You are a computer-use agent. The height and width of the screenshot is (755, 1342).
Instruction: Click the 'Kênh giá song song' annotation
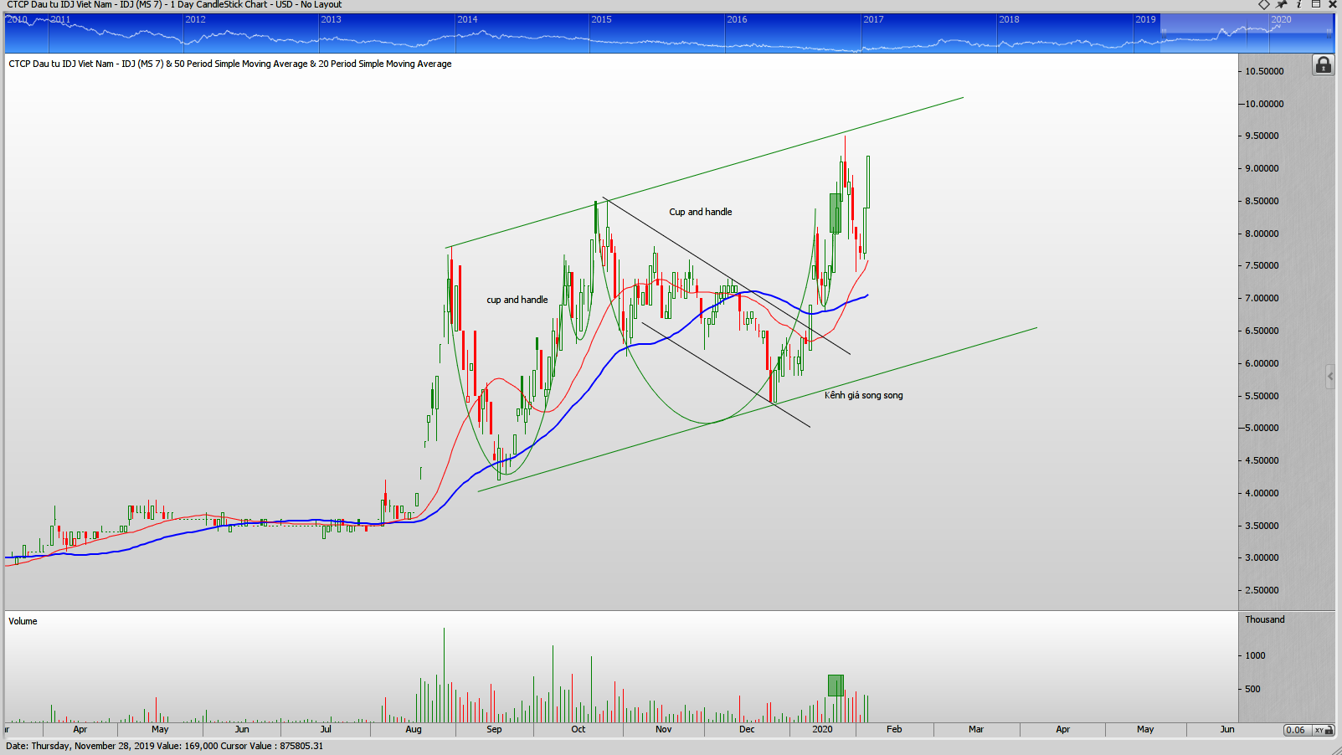863,395
